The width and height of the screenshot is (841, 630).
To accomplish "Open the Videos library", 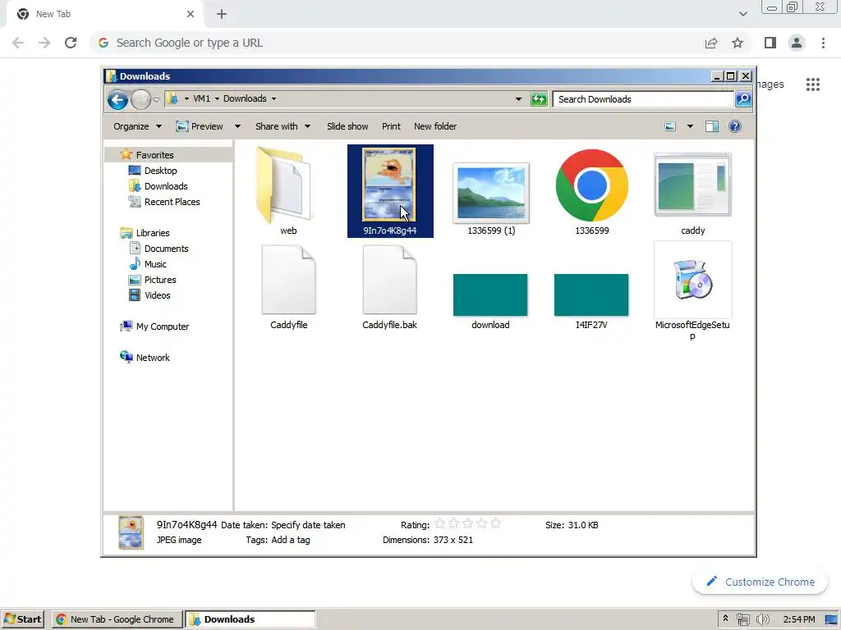I will (x=157, y=295).
